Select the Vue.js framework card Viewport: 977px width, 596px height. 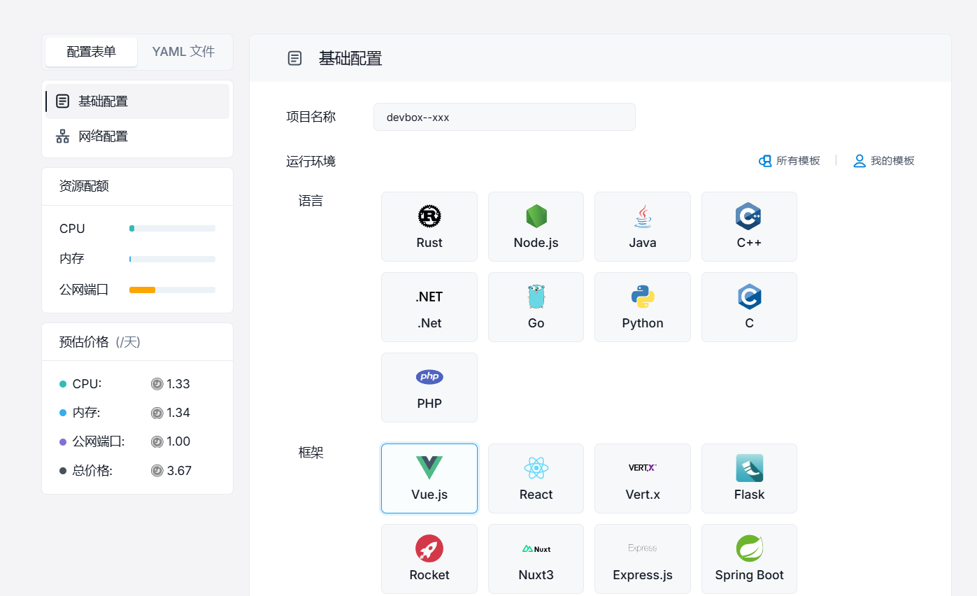point(429,478)
